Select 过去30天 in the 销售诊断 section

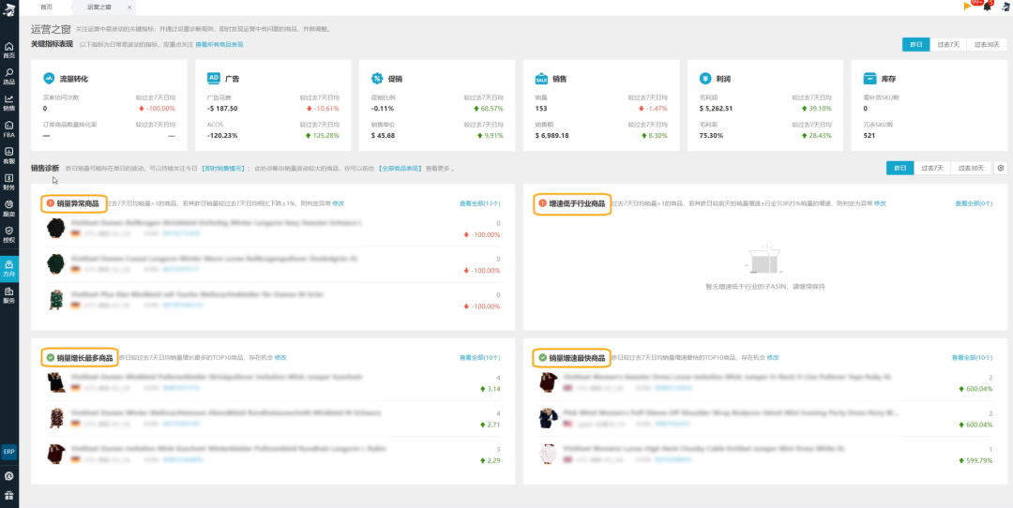click(x=971, y=168)
